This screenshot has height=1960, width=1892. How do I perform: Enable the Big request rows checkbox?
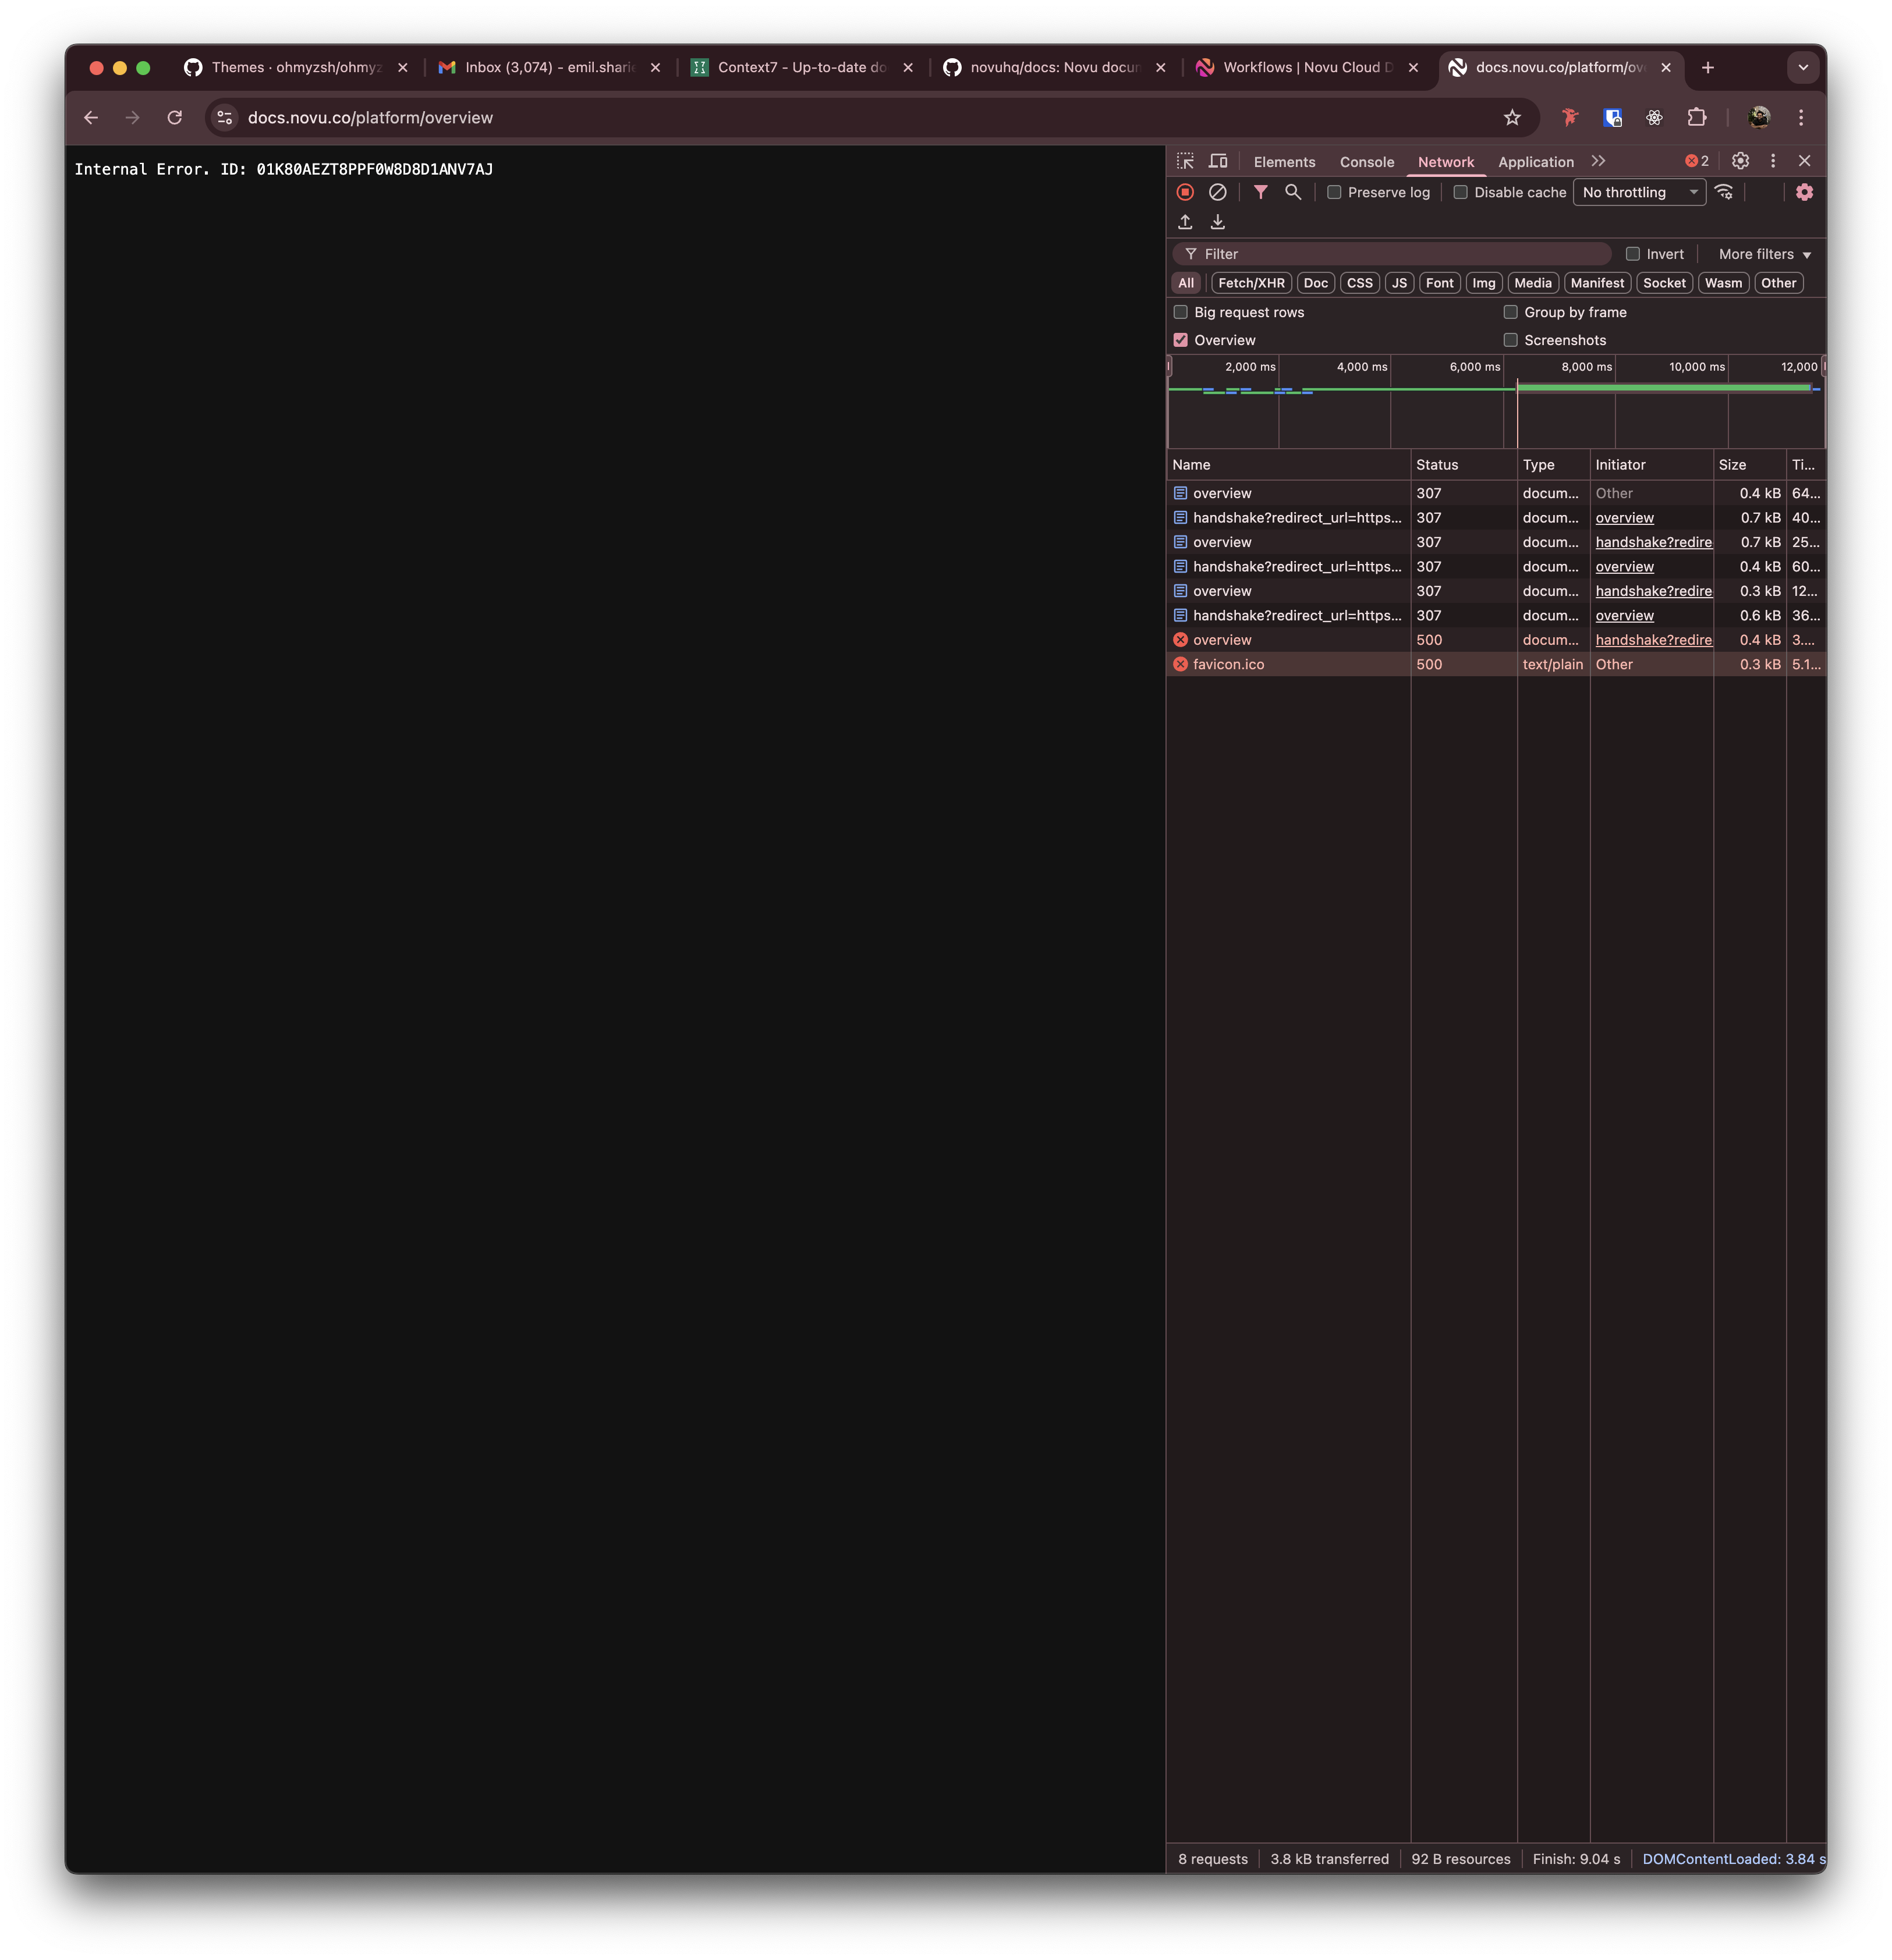(1181, 312)
